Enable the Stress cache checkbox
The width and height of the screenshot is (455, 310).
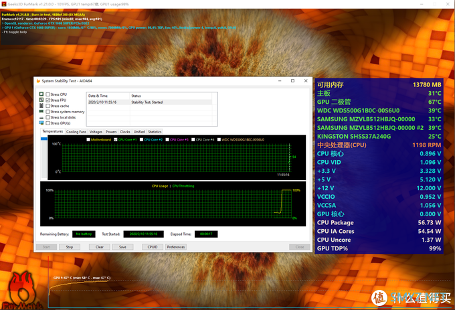(x=48, y=106)
